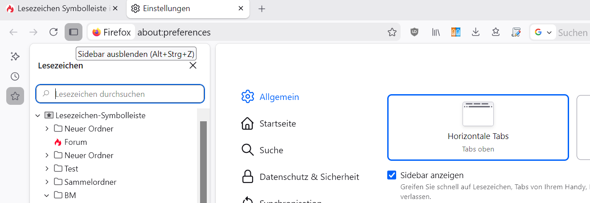Collapse the Lesezeichen-Symbolleiste folder
The width and height of the screenshot is (590, 203).
pyautogui.click(x=38, y=115)
